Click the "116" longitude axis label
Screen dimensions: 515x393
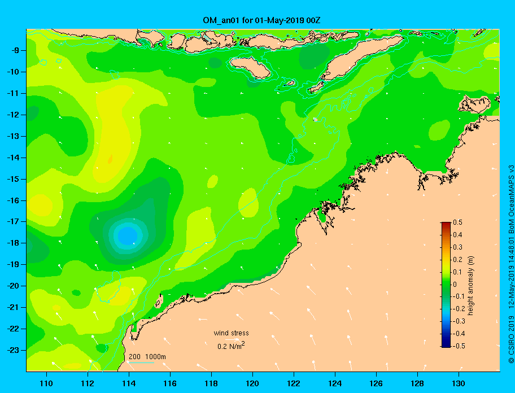(x=170, y=383)
